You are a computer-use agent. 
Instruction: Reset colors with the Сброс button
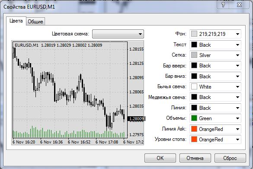(x=230, y=158)
